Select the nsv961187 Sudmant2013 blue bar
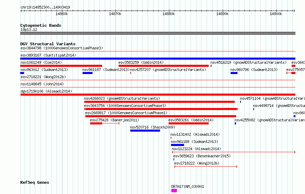This screenshot has height=194, width=305. pyautogui.click(x=87, y=73)
